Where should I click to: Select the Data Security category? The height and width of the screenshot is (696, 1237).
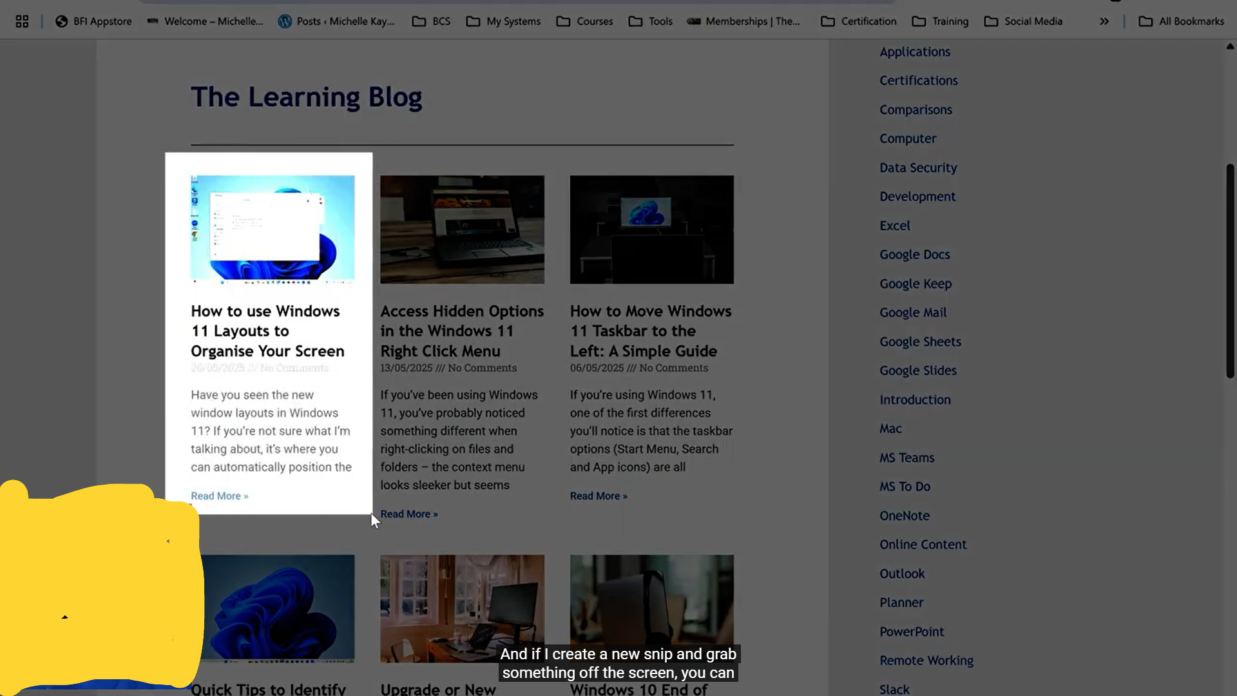click(918, 168)
